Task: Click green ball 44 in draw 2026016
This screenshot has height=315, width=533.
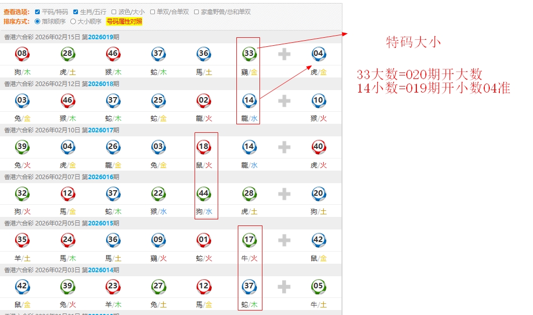Action: (x=204, y=193)
